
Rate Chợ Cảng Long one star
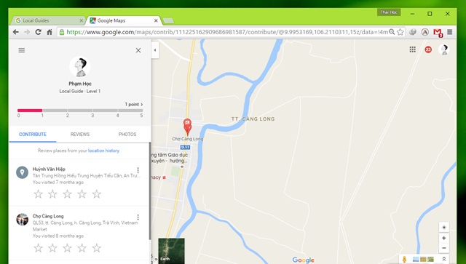[x=38, y=248]
